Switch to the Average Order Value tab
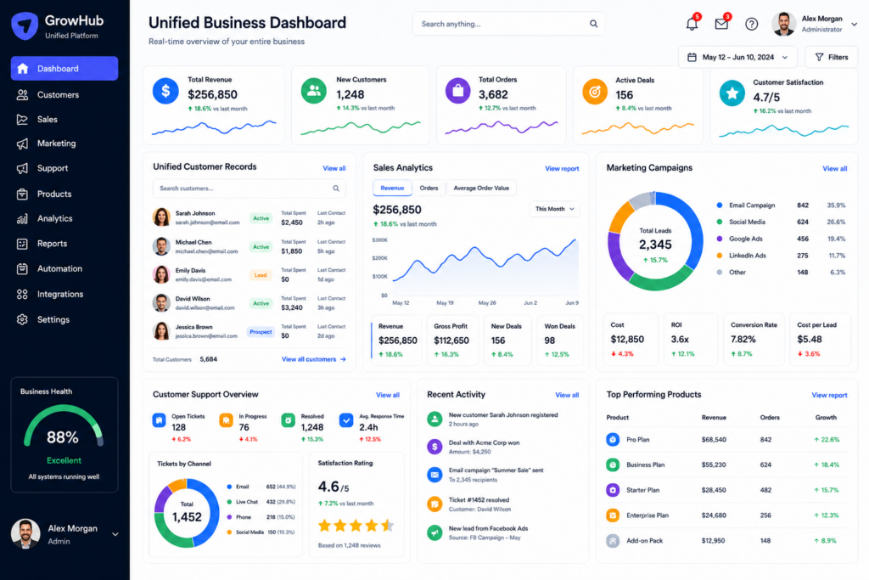 (481, 188)
